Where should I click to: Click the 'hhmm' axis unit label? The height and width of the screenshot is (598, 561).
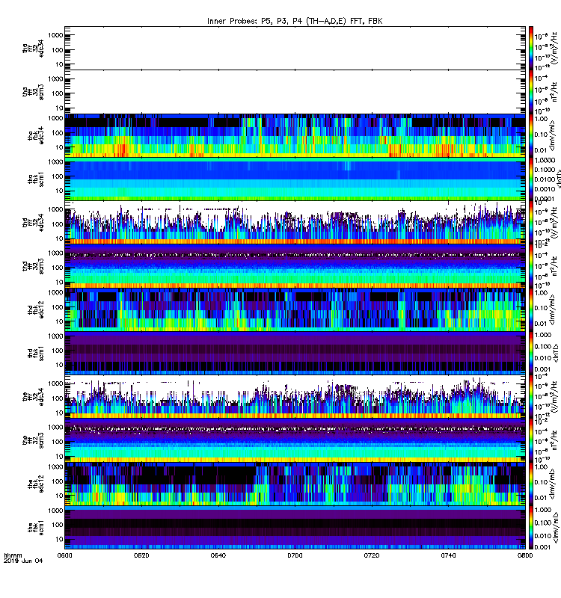point(13,555)
